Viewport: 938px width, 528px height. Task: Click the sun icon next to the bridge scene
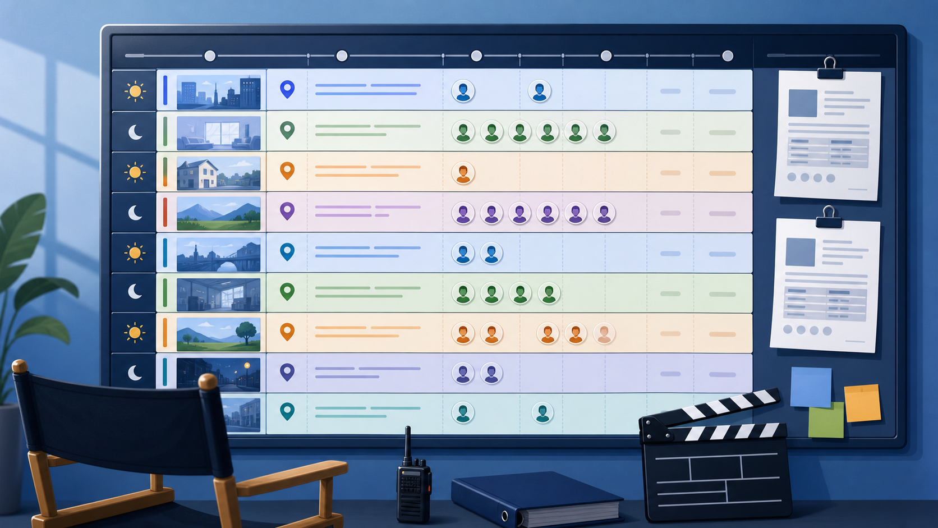135,253
